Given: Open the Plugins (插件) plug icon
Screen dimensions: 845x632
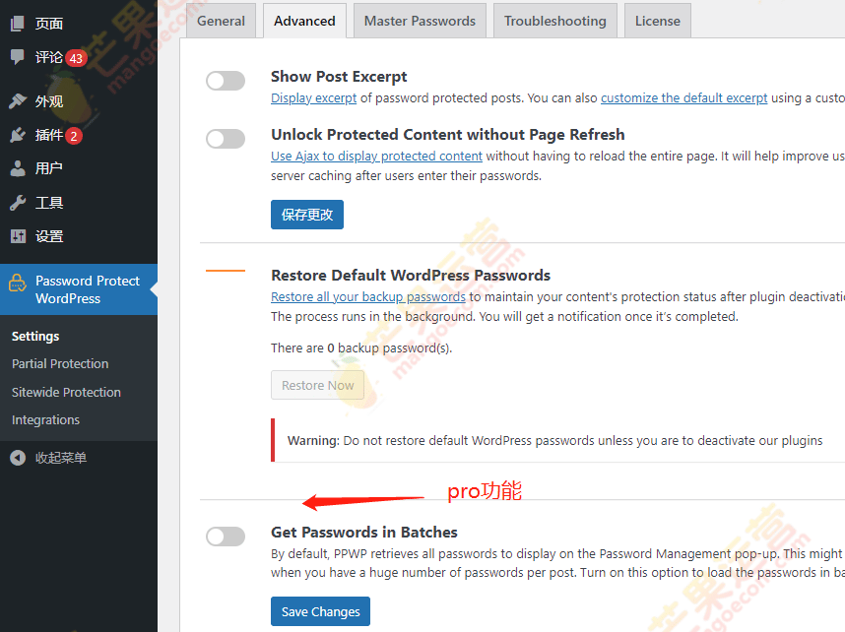Looking at the screenshot, I should click(x=18, y=136).
